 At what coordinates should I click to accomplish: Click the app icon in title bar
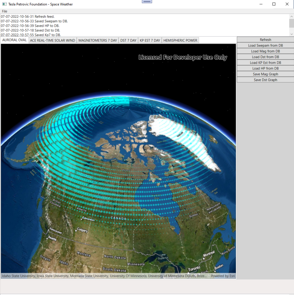coord(4,4)
